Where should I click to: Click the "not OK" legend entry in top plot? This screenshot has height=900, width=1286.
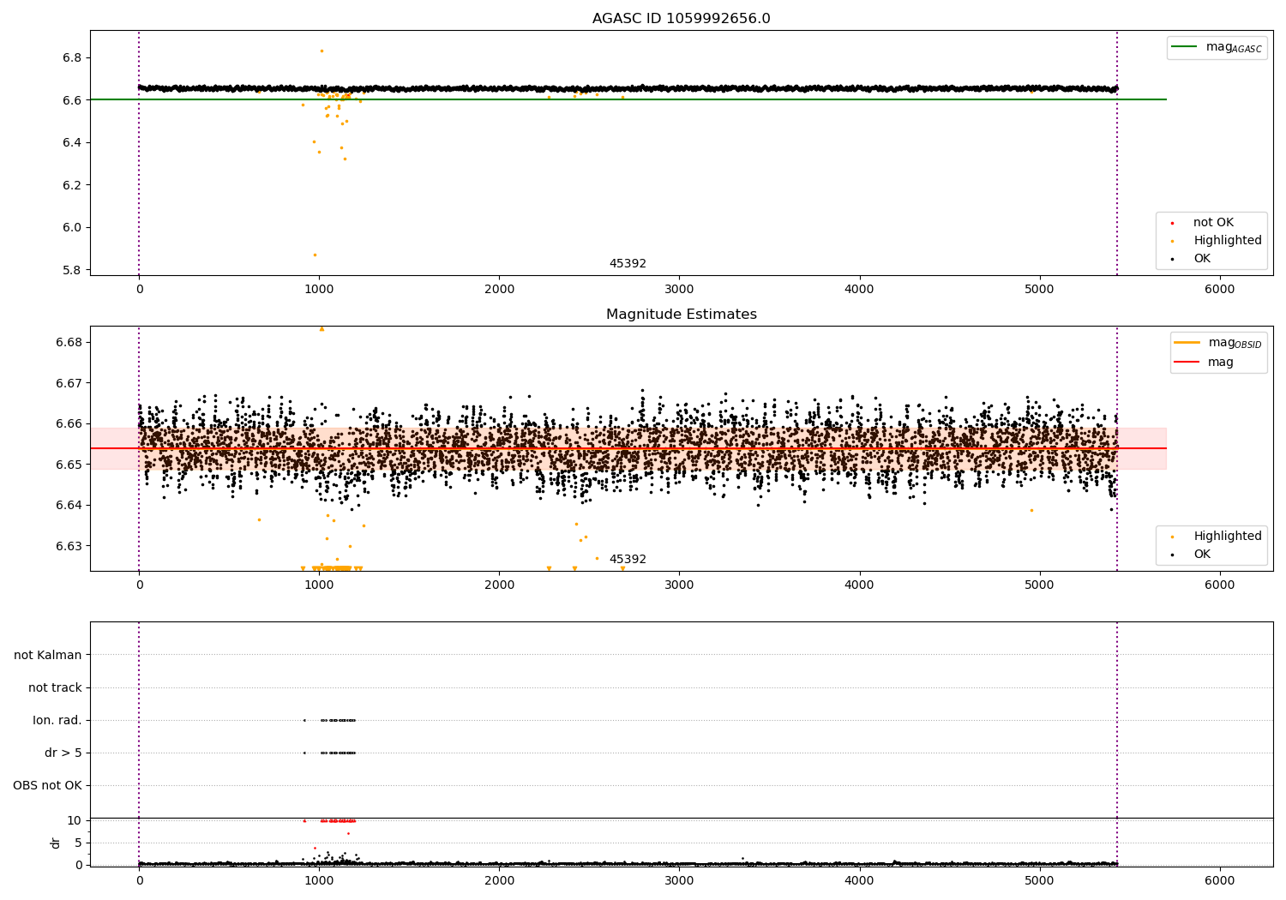coord(1213,223)
